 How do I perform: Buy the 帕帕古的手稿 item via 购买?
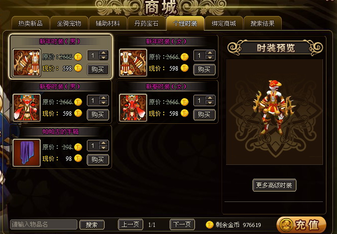[x=98, y=160]
